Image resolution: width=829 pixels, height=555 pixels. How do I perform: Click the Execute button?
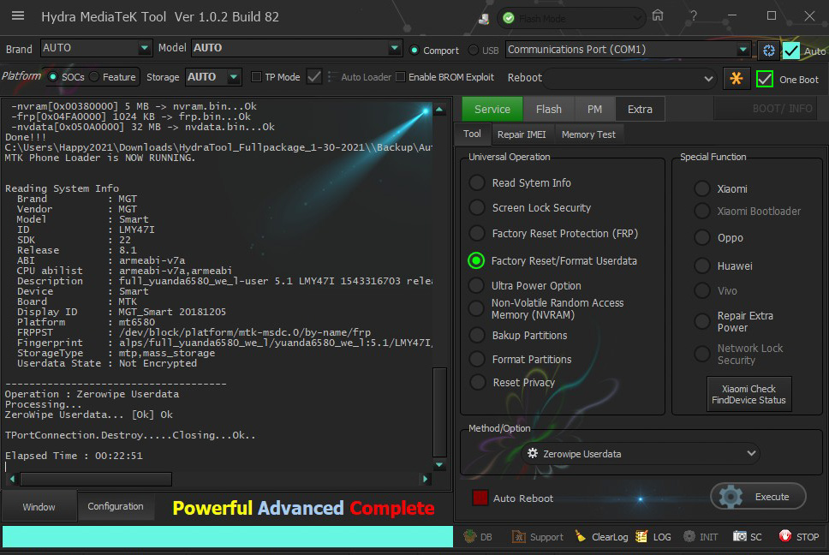tap(758, 497)
